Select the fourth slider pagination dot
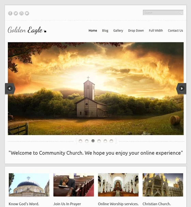This screenshot has height=207, width=191. 99,141
